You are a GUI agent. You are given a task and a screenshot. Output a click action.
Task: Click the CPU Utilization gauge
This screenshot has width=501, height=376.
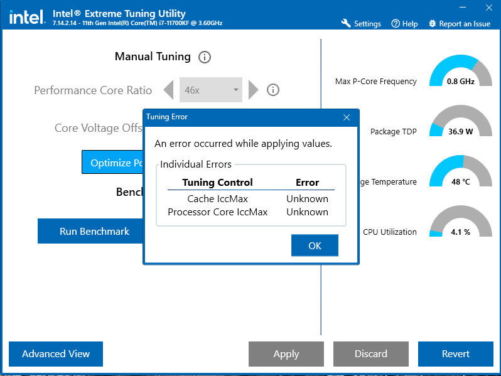[x=460, y=221]
